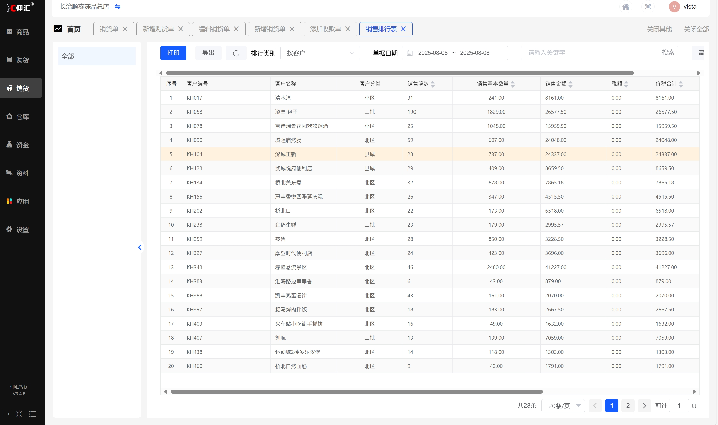
Task: Click the refresh icon button
Action: [236, 53]
